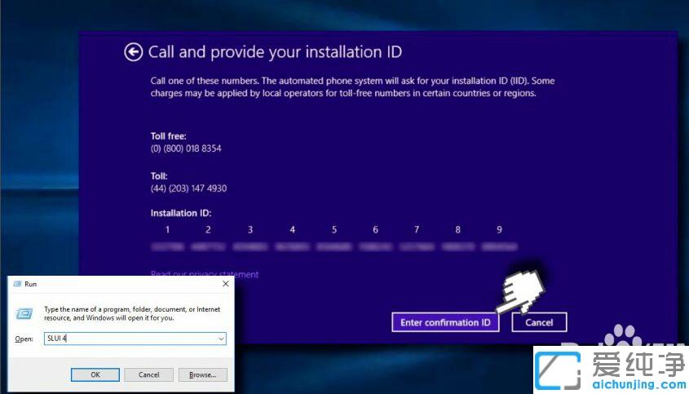
Task: Click the large Run program icon in the dialog
Action: 25,312
